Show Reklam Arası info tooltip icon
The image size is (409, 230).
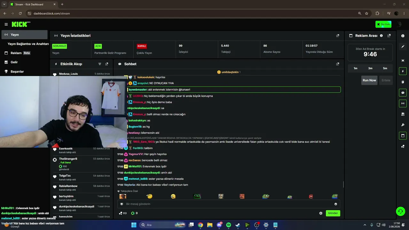click(x=381, y=36)
